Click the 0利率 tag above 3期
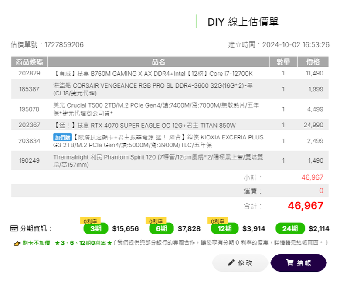This screenshot has height=282, width=340. tap(90, 221)
